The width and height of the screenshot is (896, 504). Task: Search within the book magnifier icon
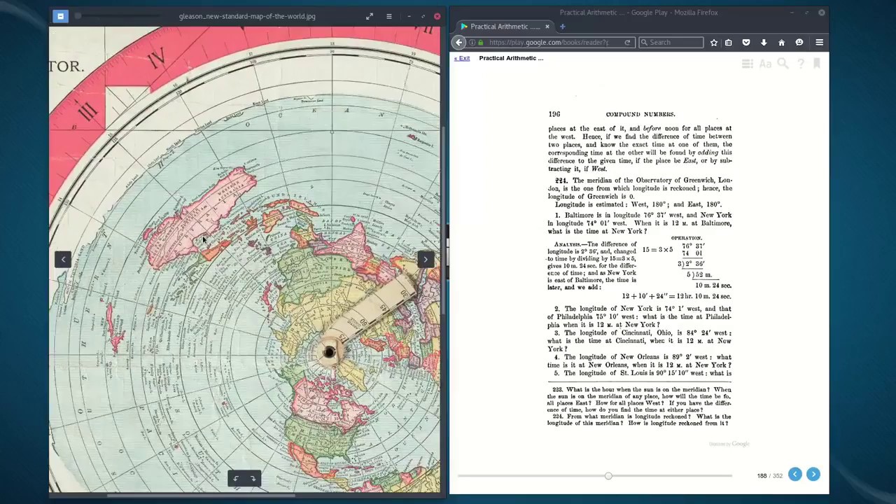(x=783, y=64)
